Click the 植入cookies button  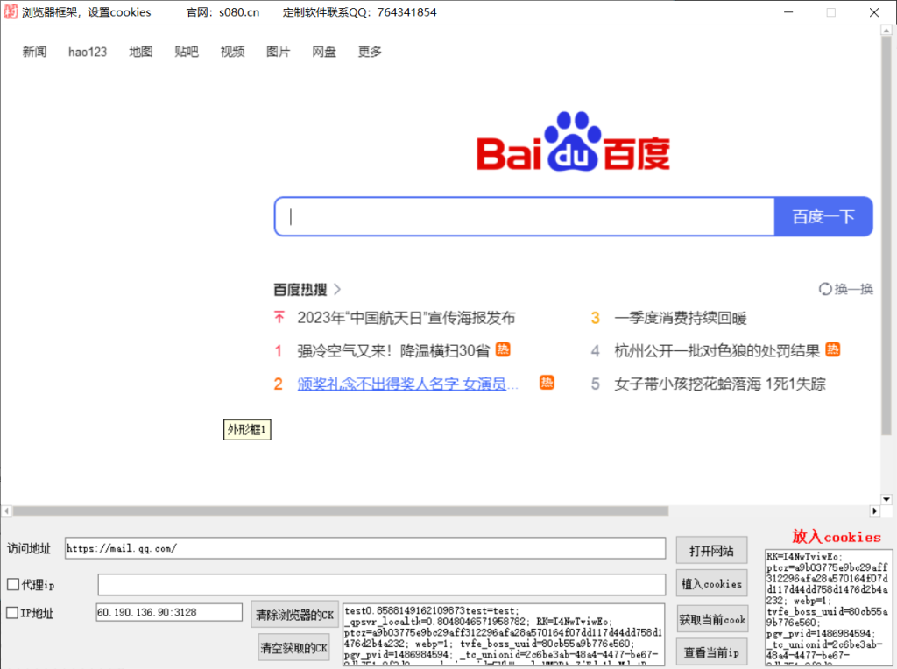pyautogui.click(x=711, y=583)
